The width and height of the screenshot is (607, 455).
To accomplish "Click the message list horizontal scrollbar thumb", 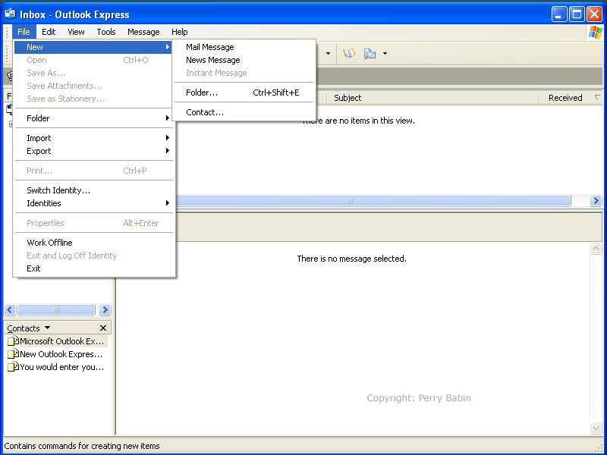I will click(350, 201).
